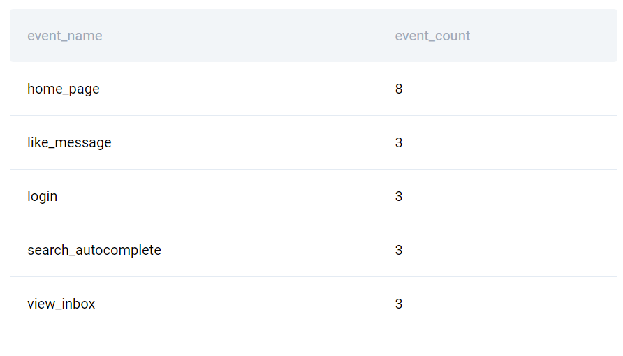Click the count value 3 for login

[x=399, y=196]
